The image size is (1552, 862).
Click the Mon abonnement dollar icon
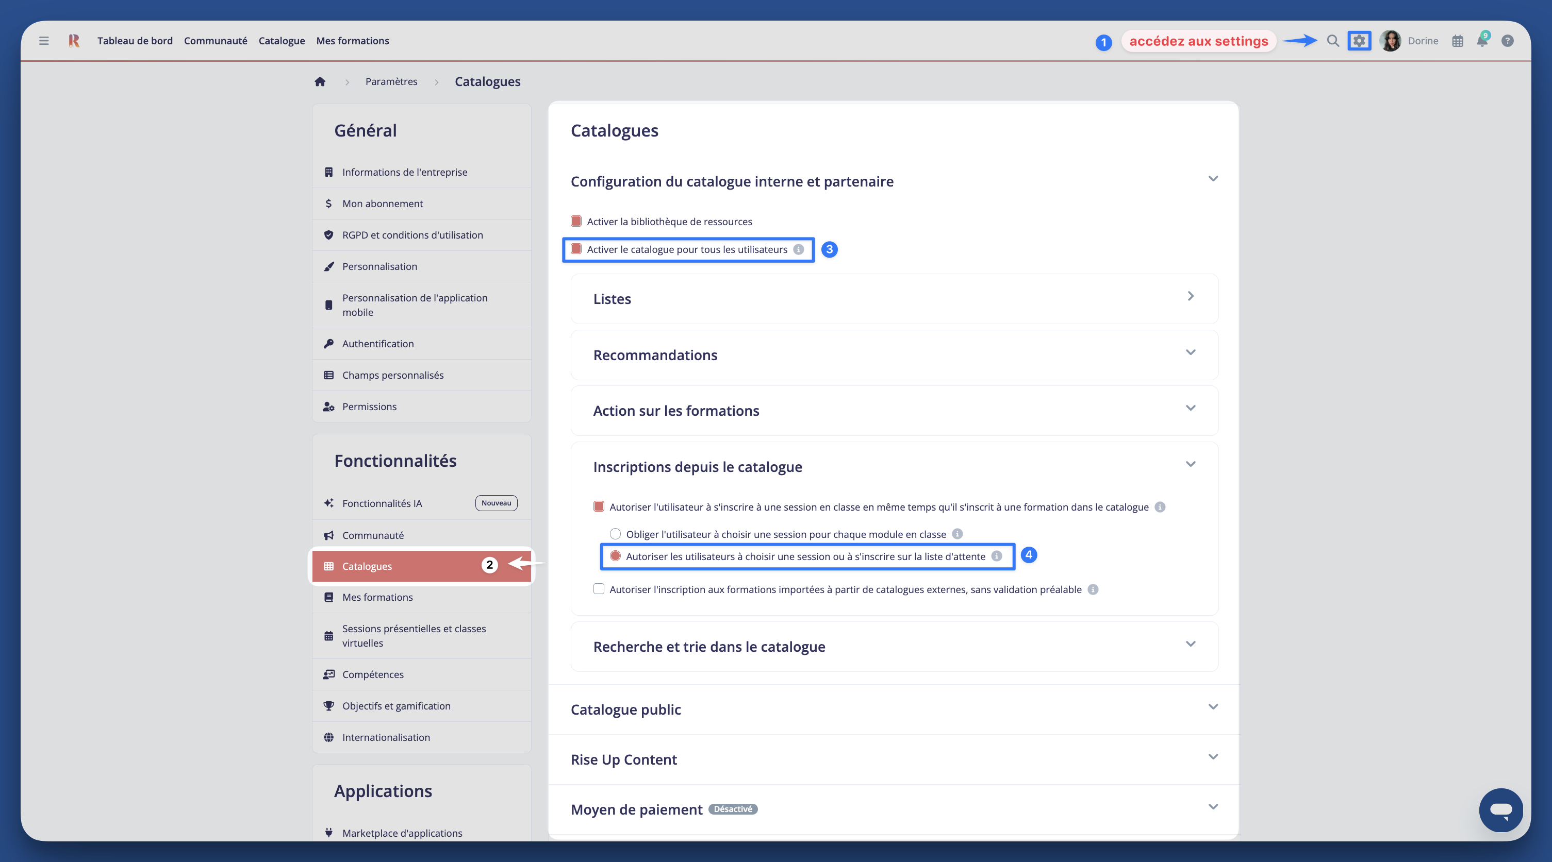(328, 204)
